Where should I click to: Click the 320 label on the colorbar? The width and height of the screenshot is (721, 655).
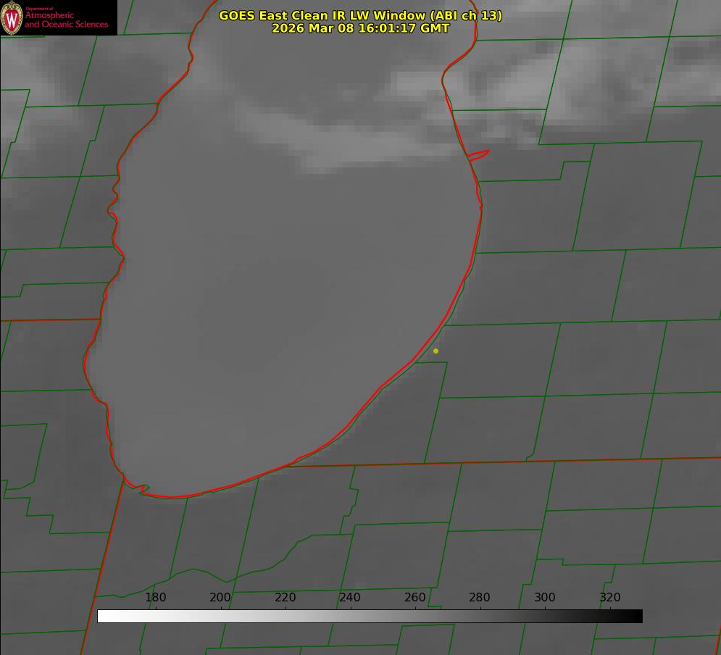(x=610, y=598)
